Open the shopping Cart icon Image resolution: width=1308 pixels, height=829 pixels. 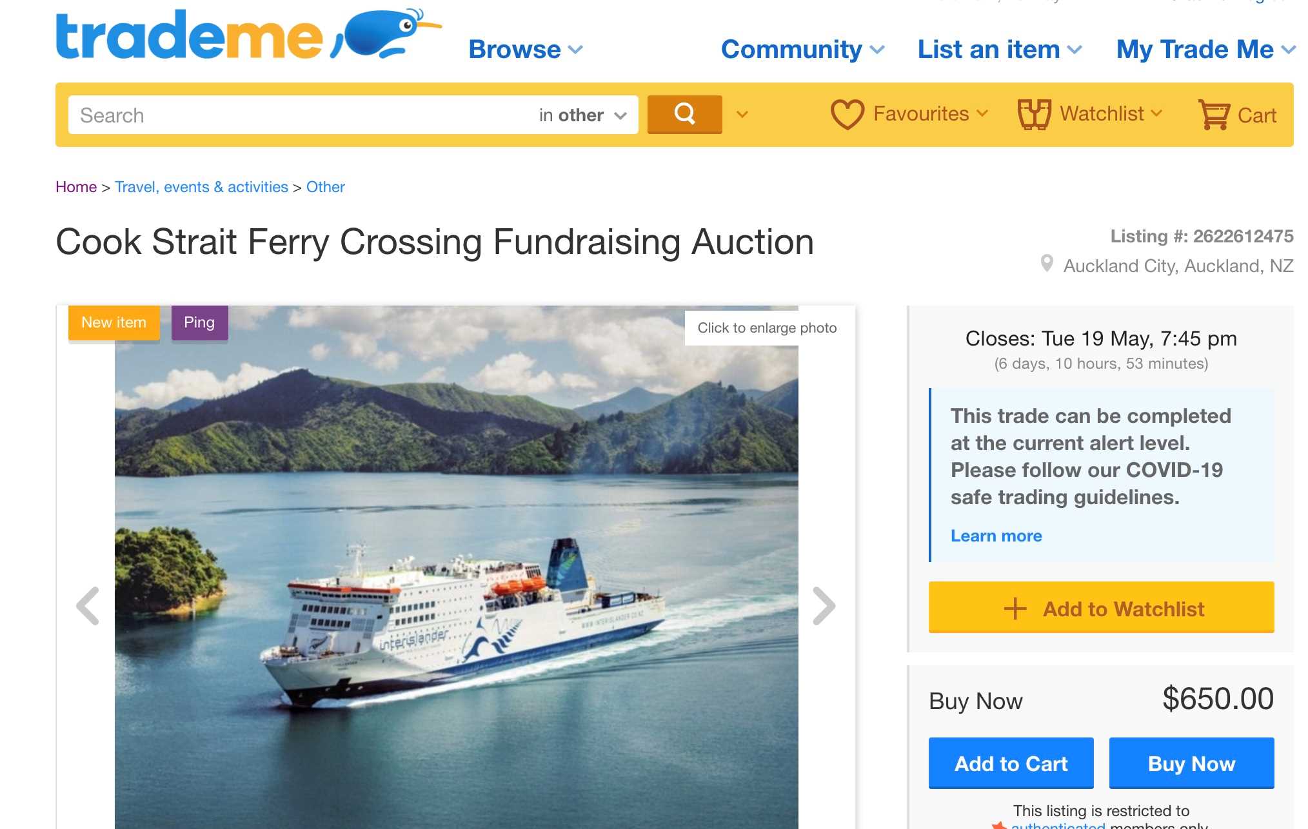[x=1214, y=115]
